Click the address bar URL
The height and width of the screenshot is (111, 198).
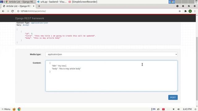click(x=33, y=11)
